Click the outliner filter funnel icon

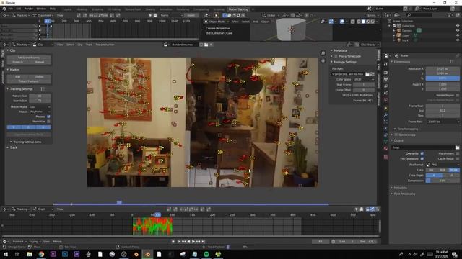pos(450,15)
